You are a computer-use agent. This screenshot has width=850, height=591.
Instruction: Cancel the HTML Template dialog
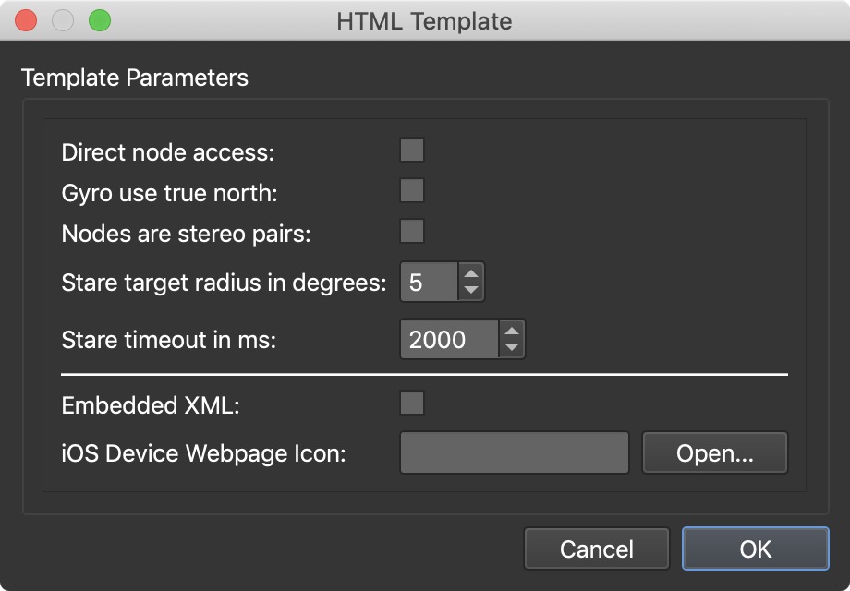pyautogui.click(x=596, y=549)
